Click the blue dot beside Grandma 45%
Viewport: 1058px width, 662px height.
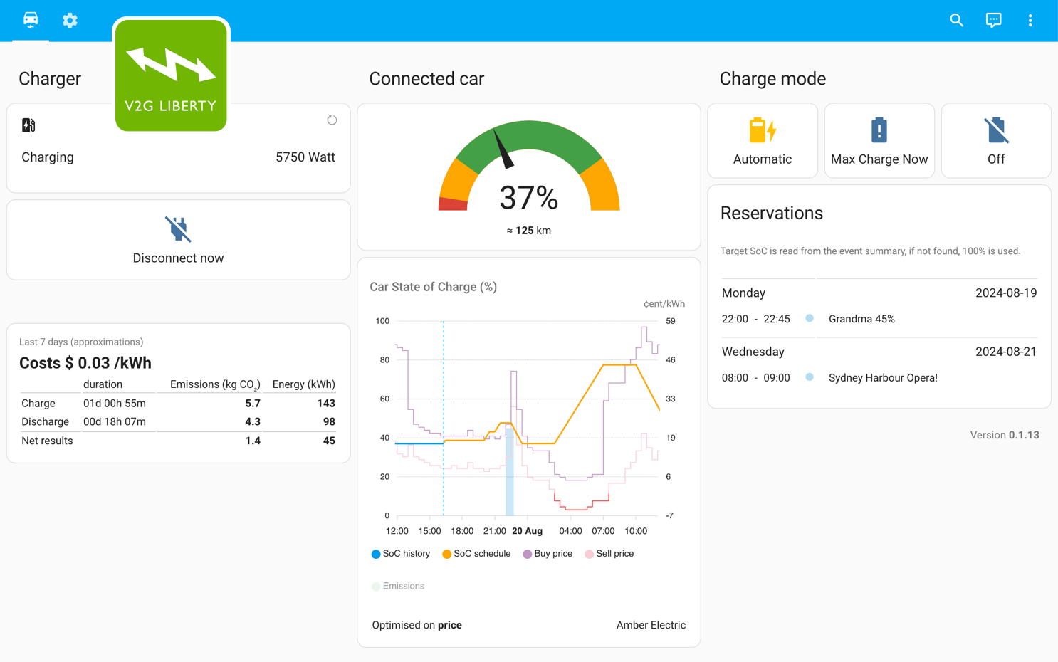[x=810, y=318]
